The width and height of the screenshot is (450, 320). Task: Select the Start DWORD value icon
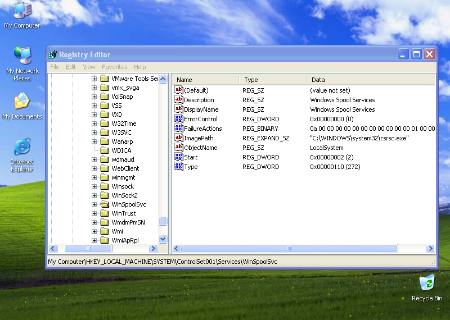click(x=178, y=157)
